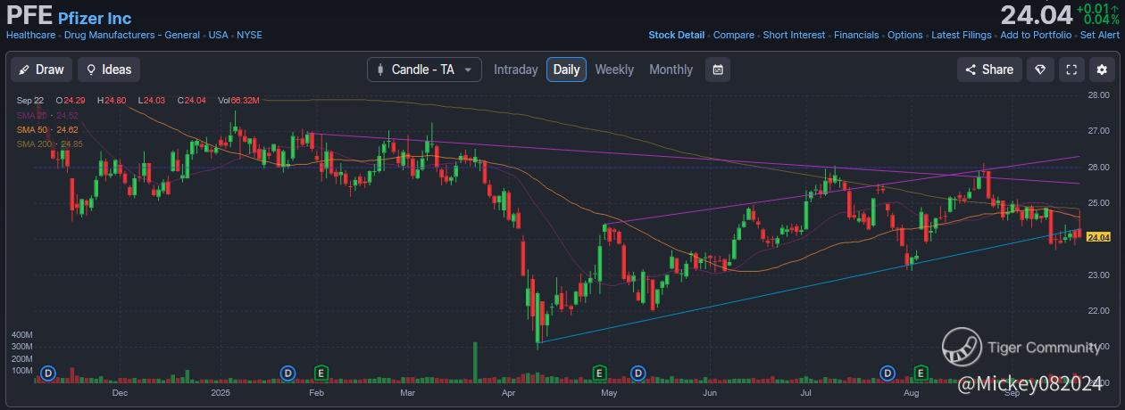Open the Healthcare sector link
This screenshot has width=1125, height=410.
click(x=31, y=36)
